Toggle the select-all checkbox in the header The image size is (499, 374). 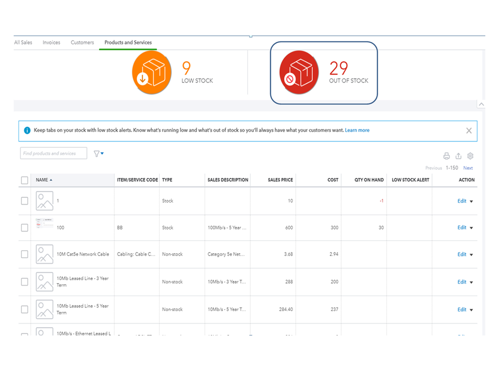(x=24, y=180)
